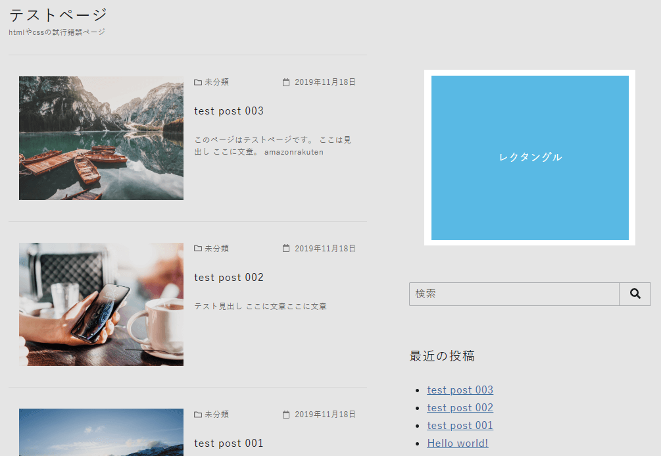Image resolution: width=661 pixels, height=456 pixels.
Task: Open test post 003 in recent posts
Action: coord(460,390)
